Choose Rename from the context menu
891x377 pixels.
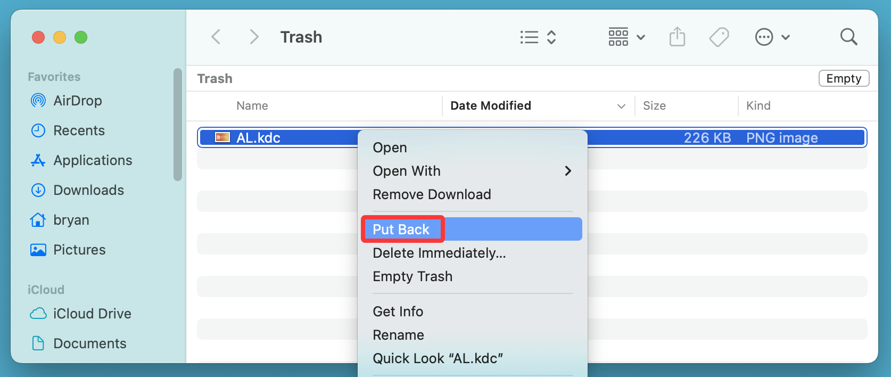473,335
